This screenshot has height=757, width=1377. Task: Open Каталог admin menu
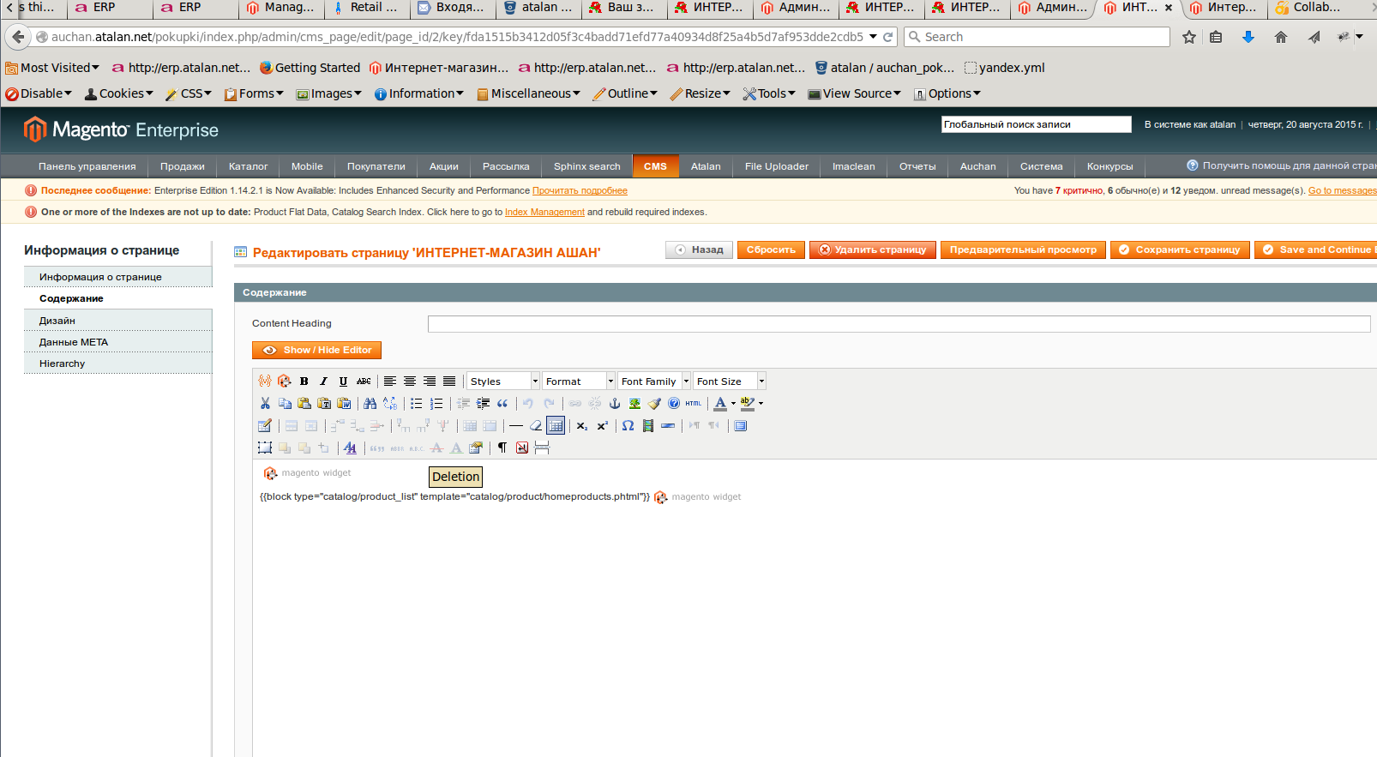point(248,166)
